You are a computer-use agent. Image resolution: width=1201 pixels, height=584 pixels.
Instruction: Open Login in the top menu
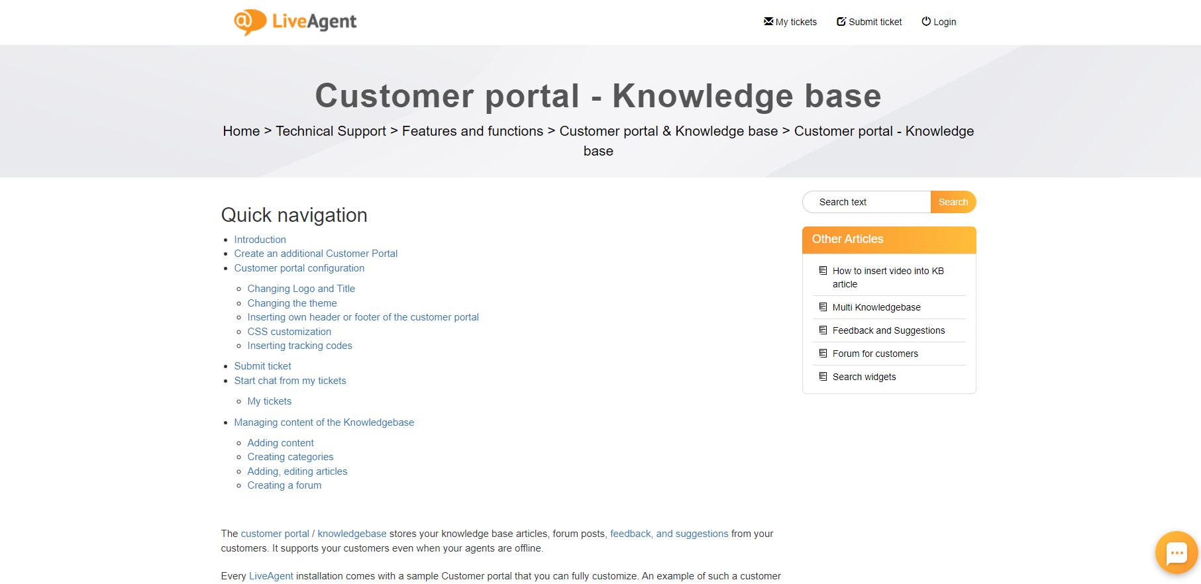[x=944, y=22]
